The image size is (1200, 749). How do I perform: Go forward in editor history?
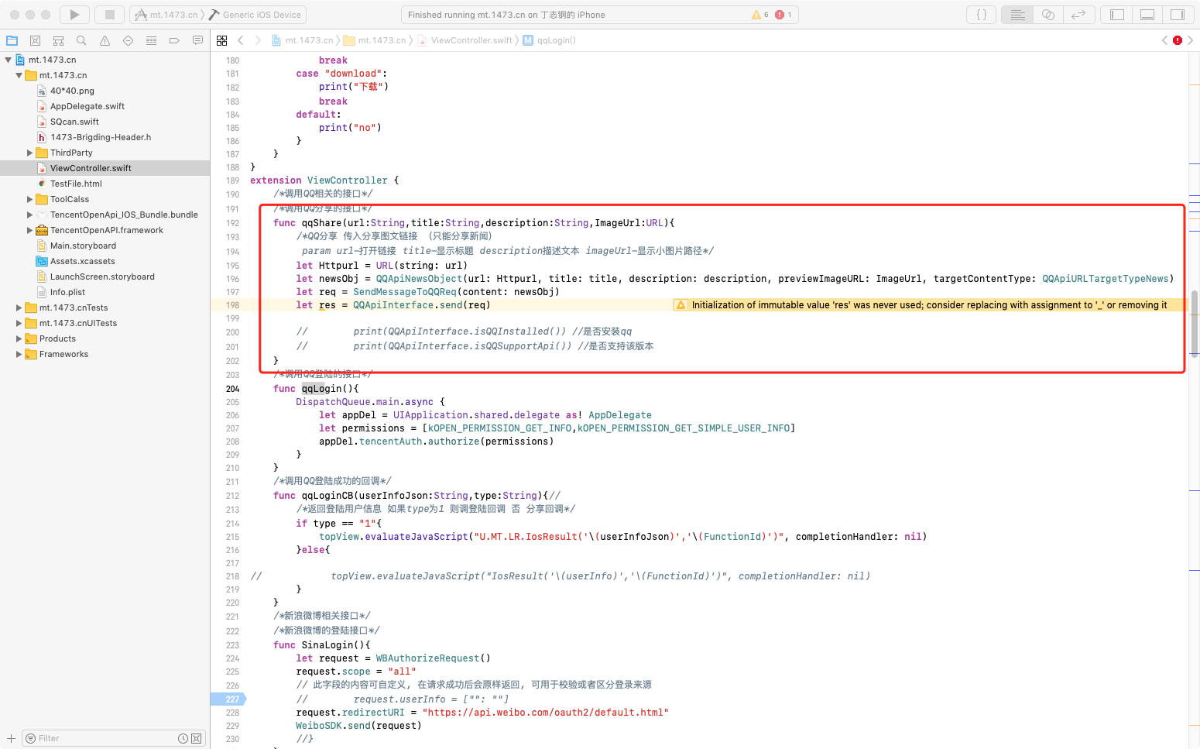click(258, 40)
